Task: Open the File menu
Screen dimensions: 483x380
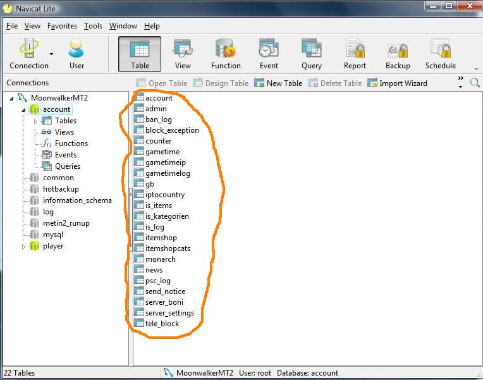Action: (x=12, y=26)
